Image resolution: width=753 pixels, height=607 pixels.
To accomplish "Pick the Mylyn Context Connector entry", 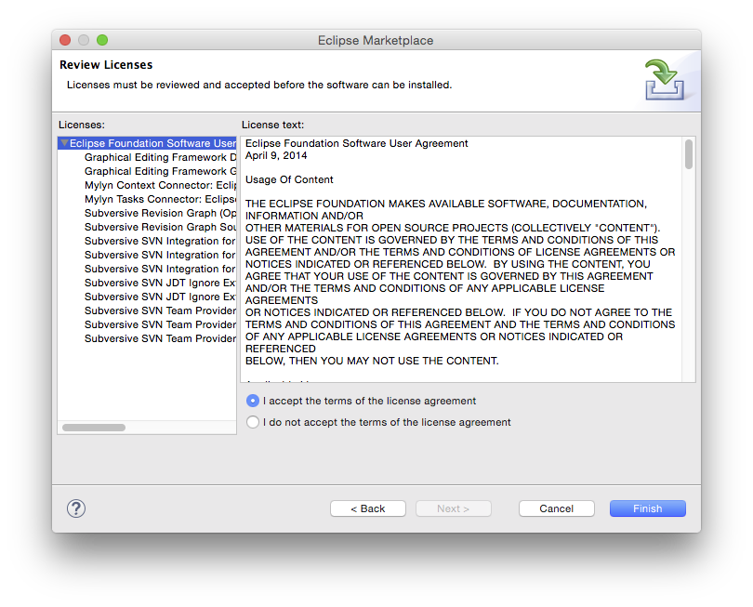I will click(x=161, y=185).
